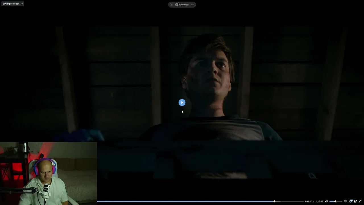Screen dimensions: 364x205
Task: Open the Субтитры subtitles menu
Action: 182,5
